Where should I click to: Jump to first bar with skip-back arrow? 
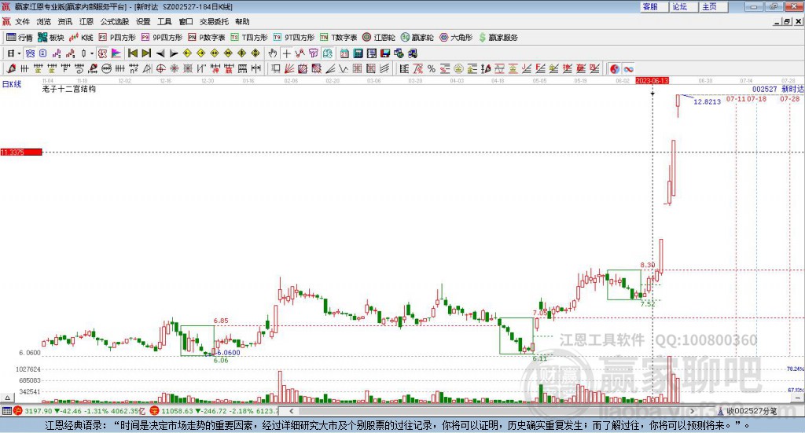click(133, 53)
